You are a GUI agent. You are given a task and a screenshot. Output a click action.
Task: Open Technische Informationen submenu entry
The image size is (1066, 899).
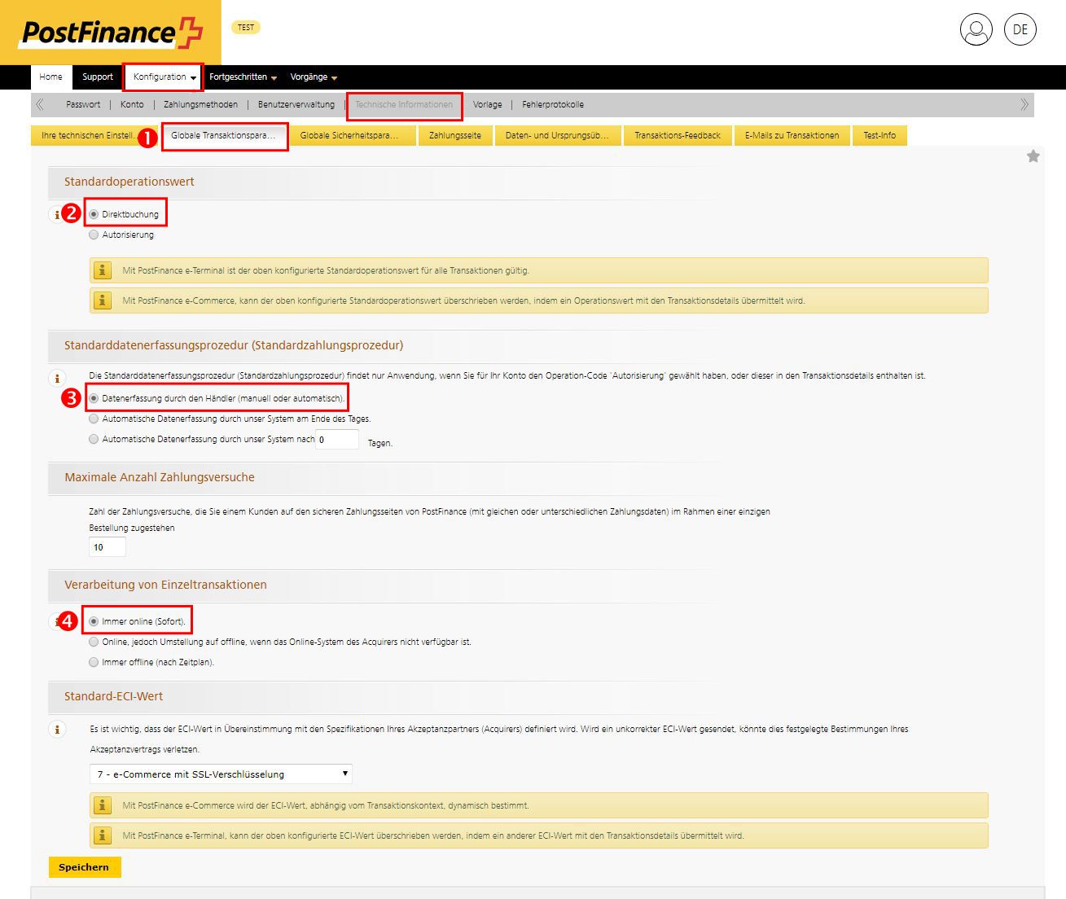pyautogui.click(x=404, y=104)
